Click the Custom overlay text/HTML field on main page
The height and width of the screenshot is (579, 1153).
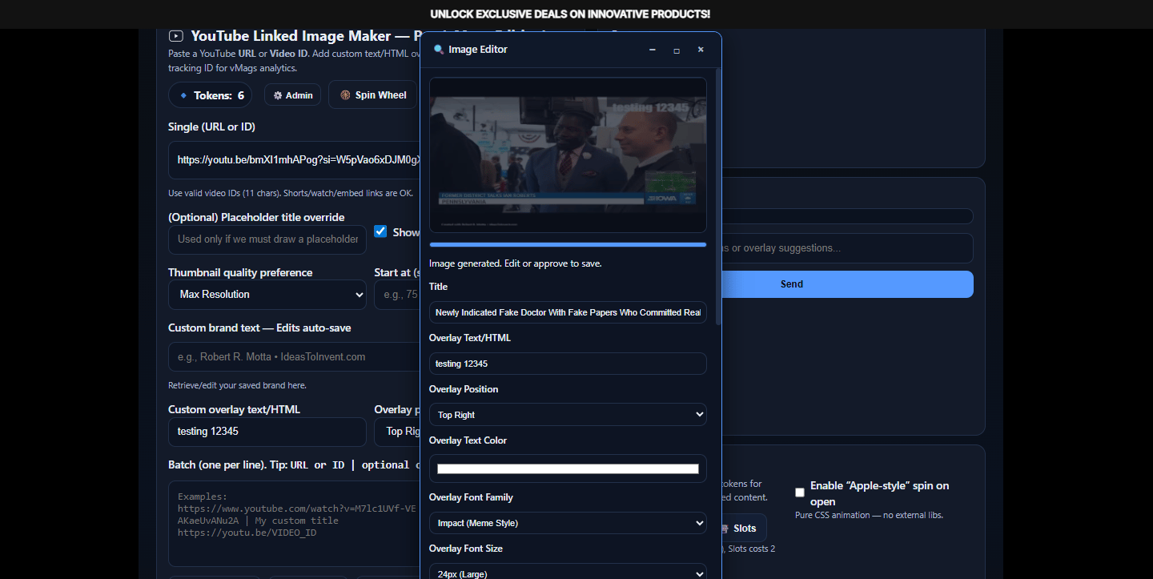267,432
